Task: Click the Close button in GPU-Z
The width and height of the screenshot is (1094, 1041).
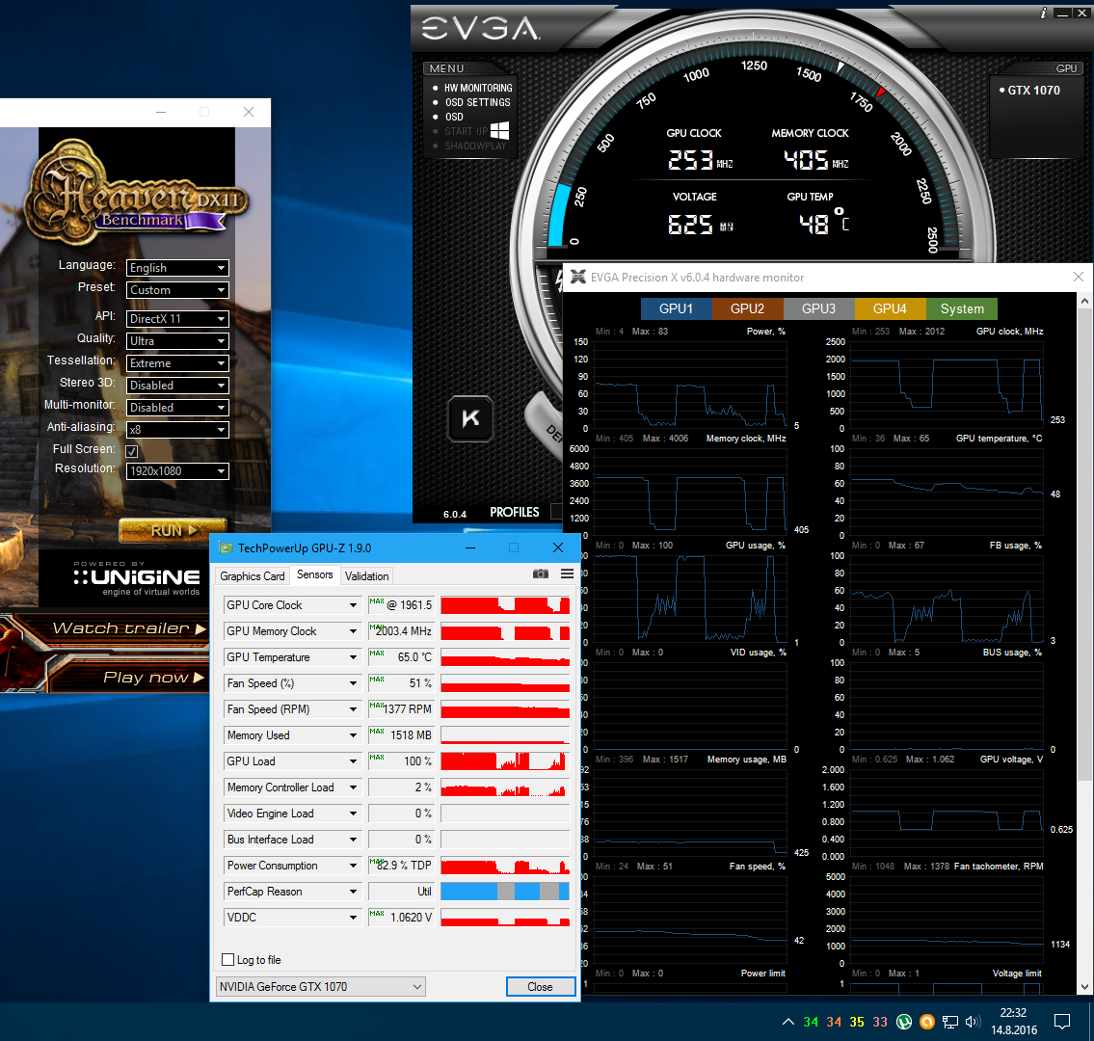Action: pyautogui.click(x=540, y=987)
